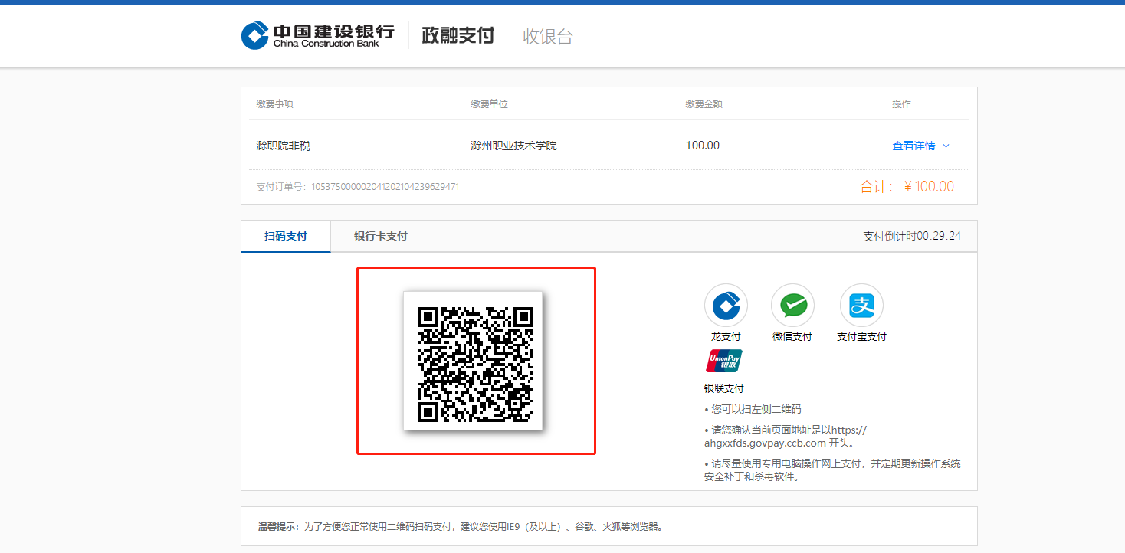Select the blue 支付宝支付 icon

pos(861,306)
